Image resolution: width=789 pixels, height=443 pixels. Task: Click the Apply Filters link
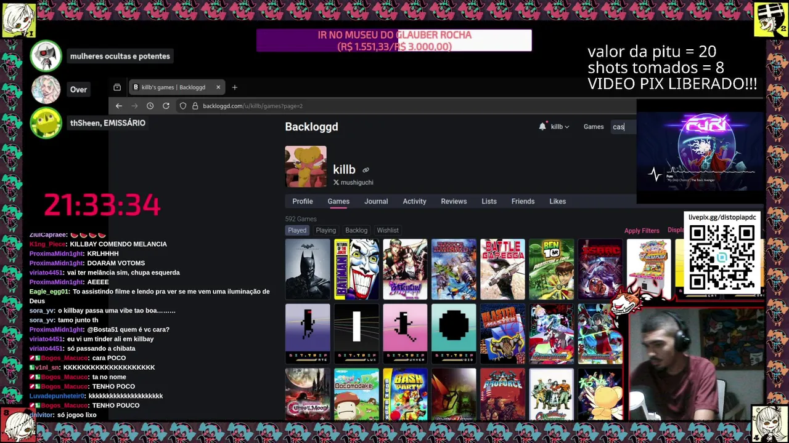(642, 231)
